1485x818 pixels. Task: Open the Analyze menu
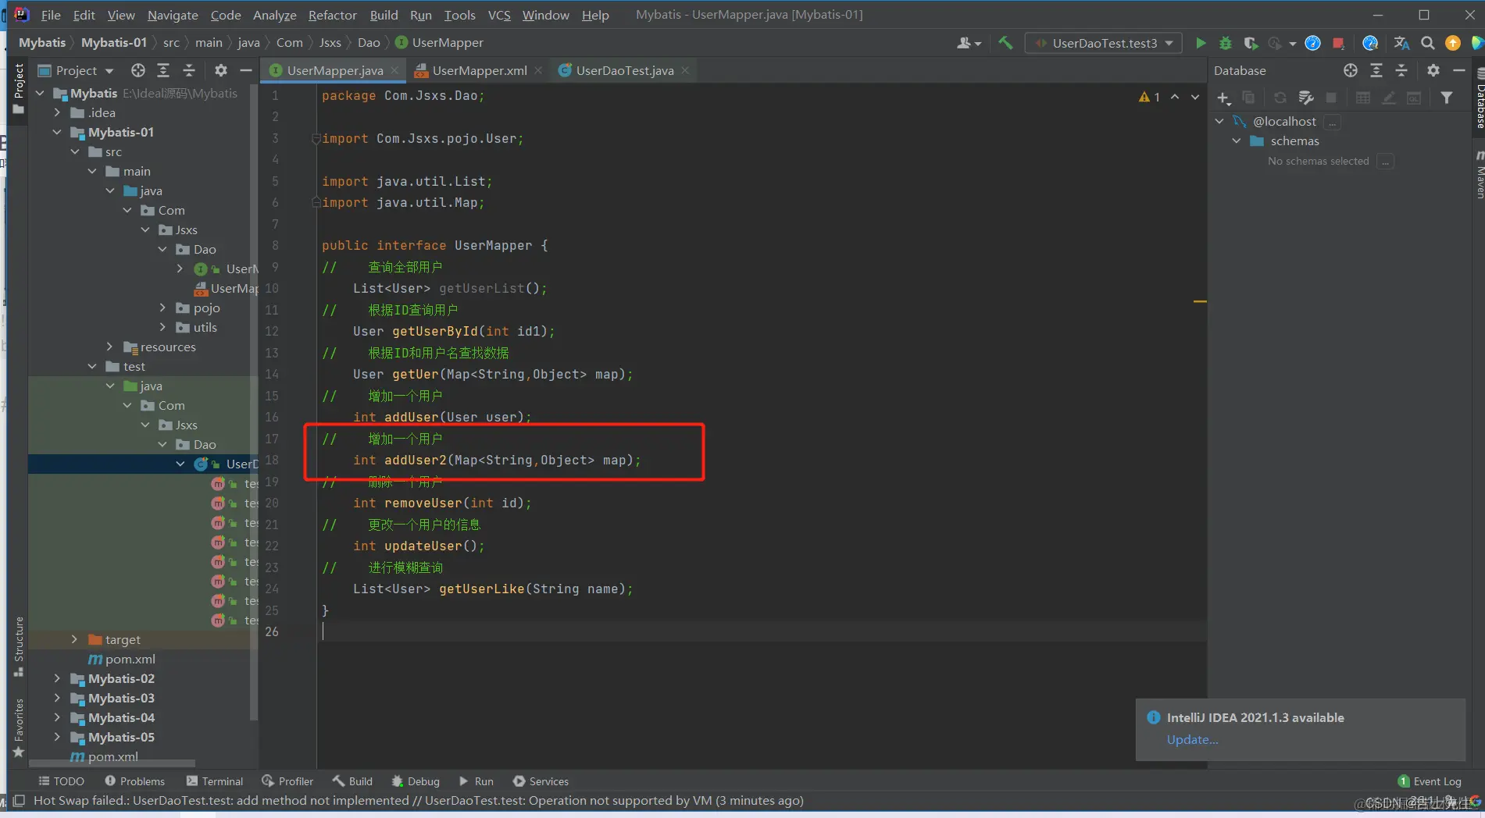pyautogui.click(x=275, y=15)
